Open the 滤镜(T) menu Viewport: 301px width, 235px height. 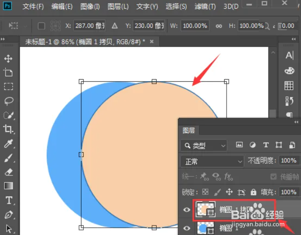pyautogui.click(x=205, y=6)
